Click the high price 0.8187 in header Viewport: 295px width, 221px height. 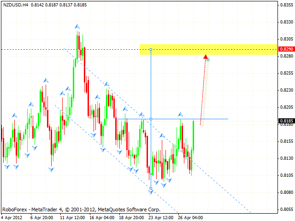[52, 5]
